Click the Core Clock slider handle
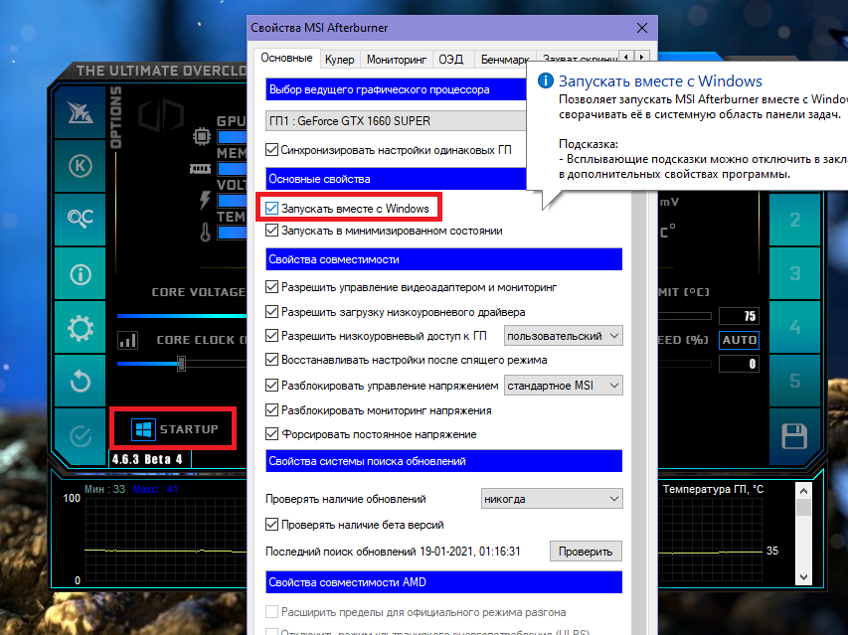The width and height of the screenshot is (848, 635). tap(181, 364)
